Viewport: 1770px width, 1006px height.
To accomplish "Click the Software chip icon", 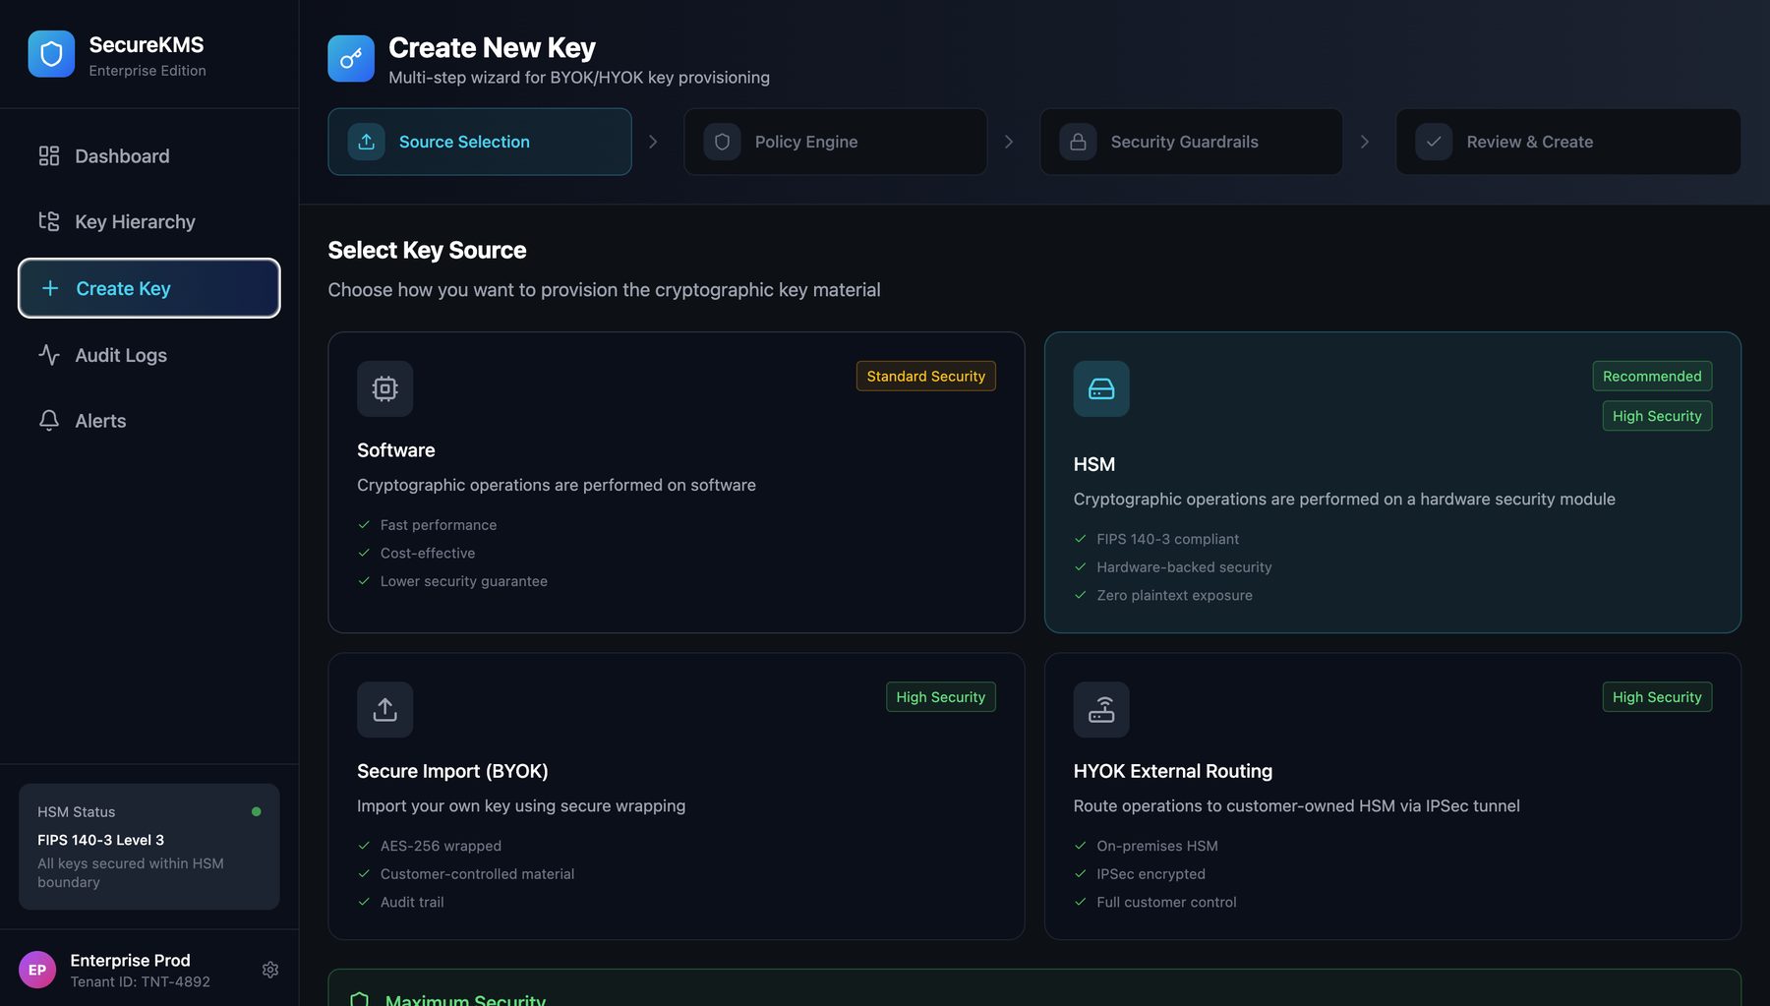I will 385,388.
